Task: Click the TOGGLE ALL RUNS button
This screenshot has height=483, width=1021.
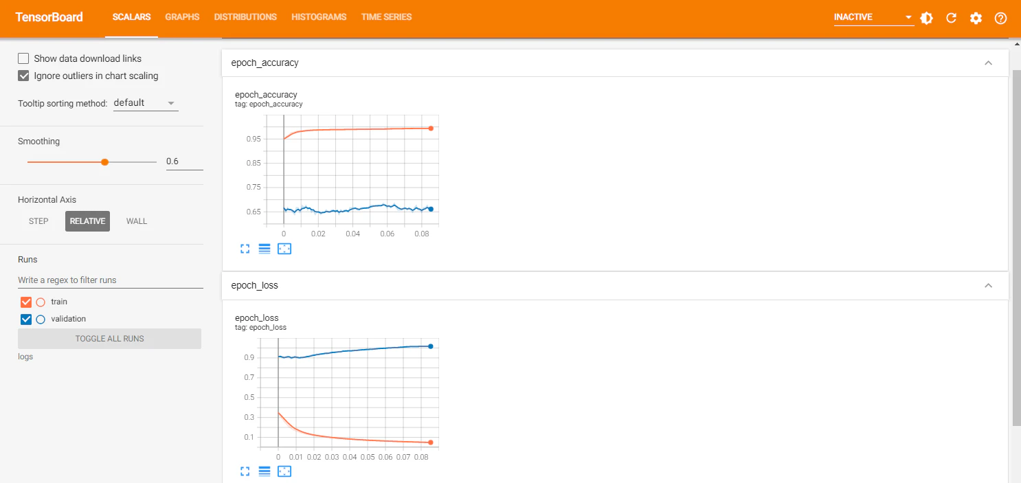Action: [109, 339]
